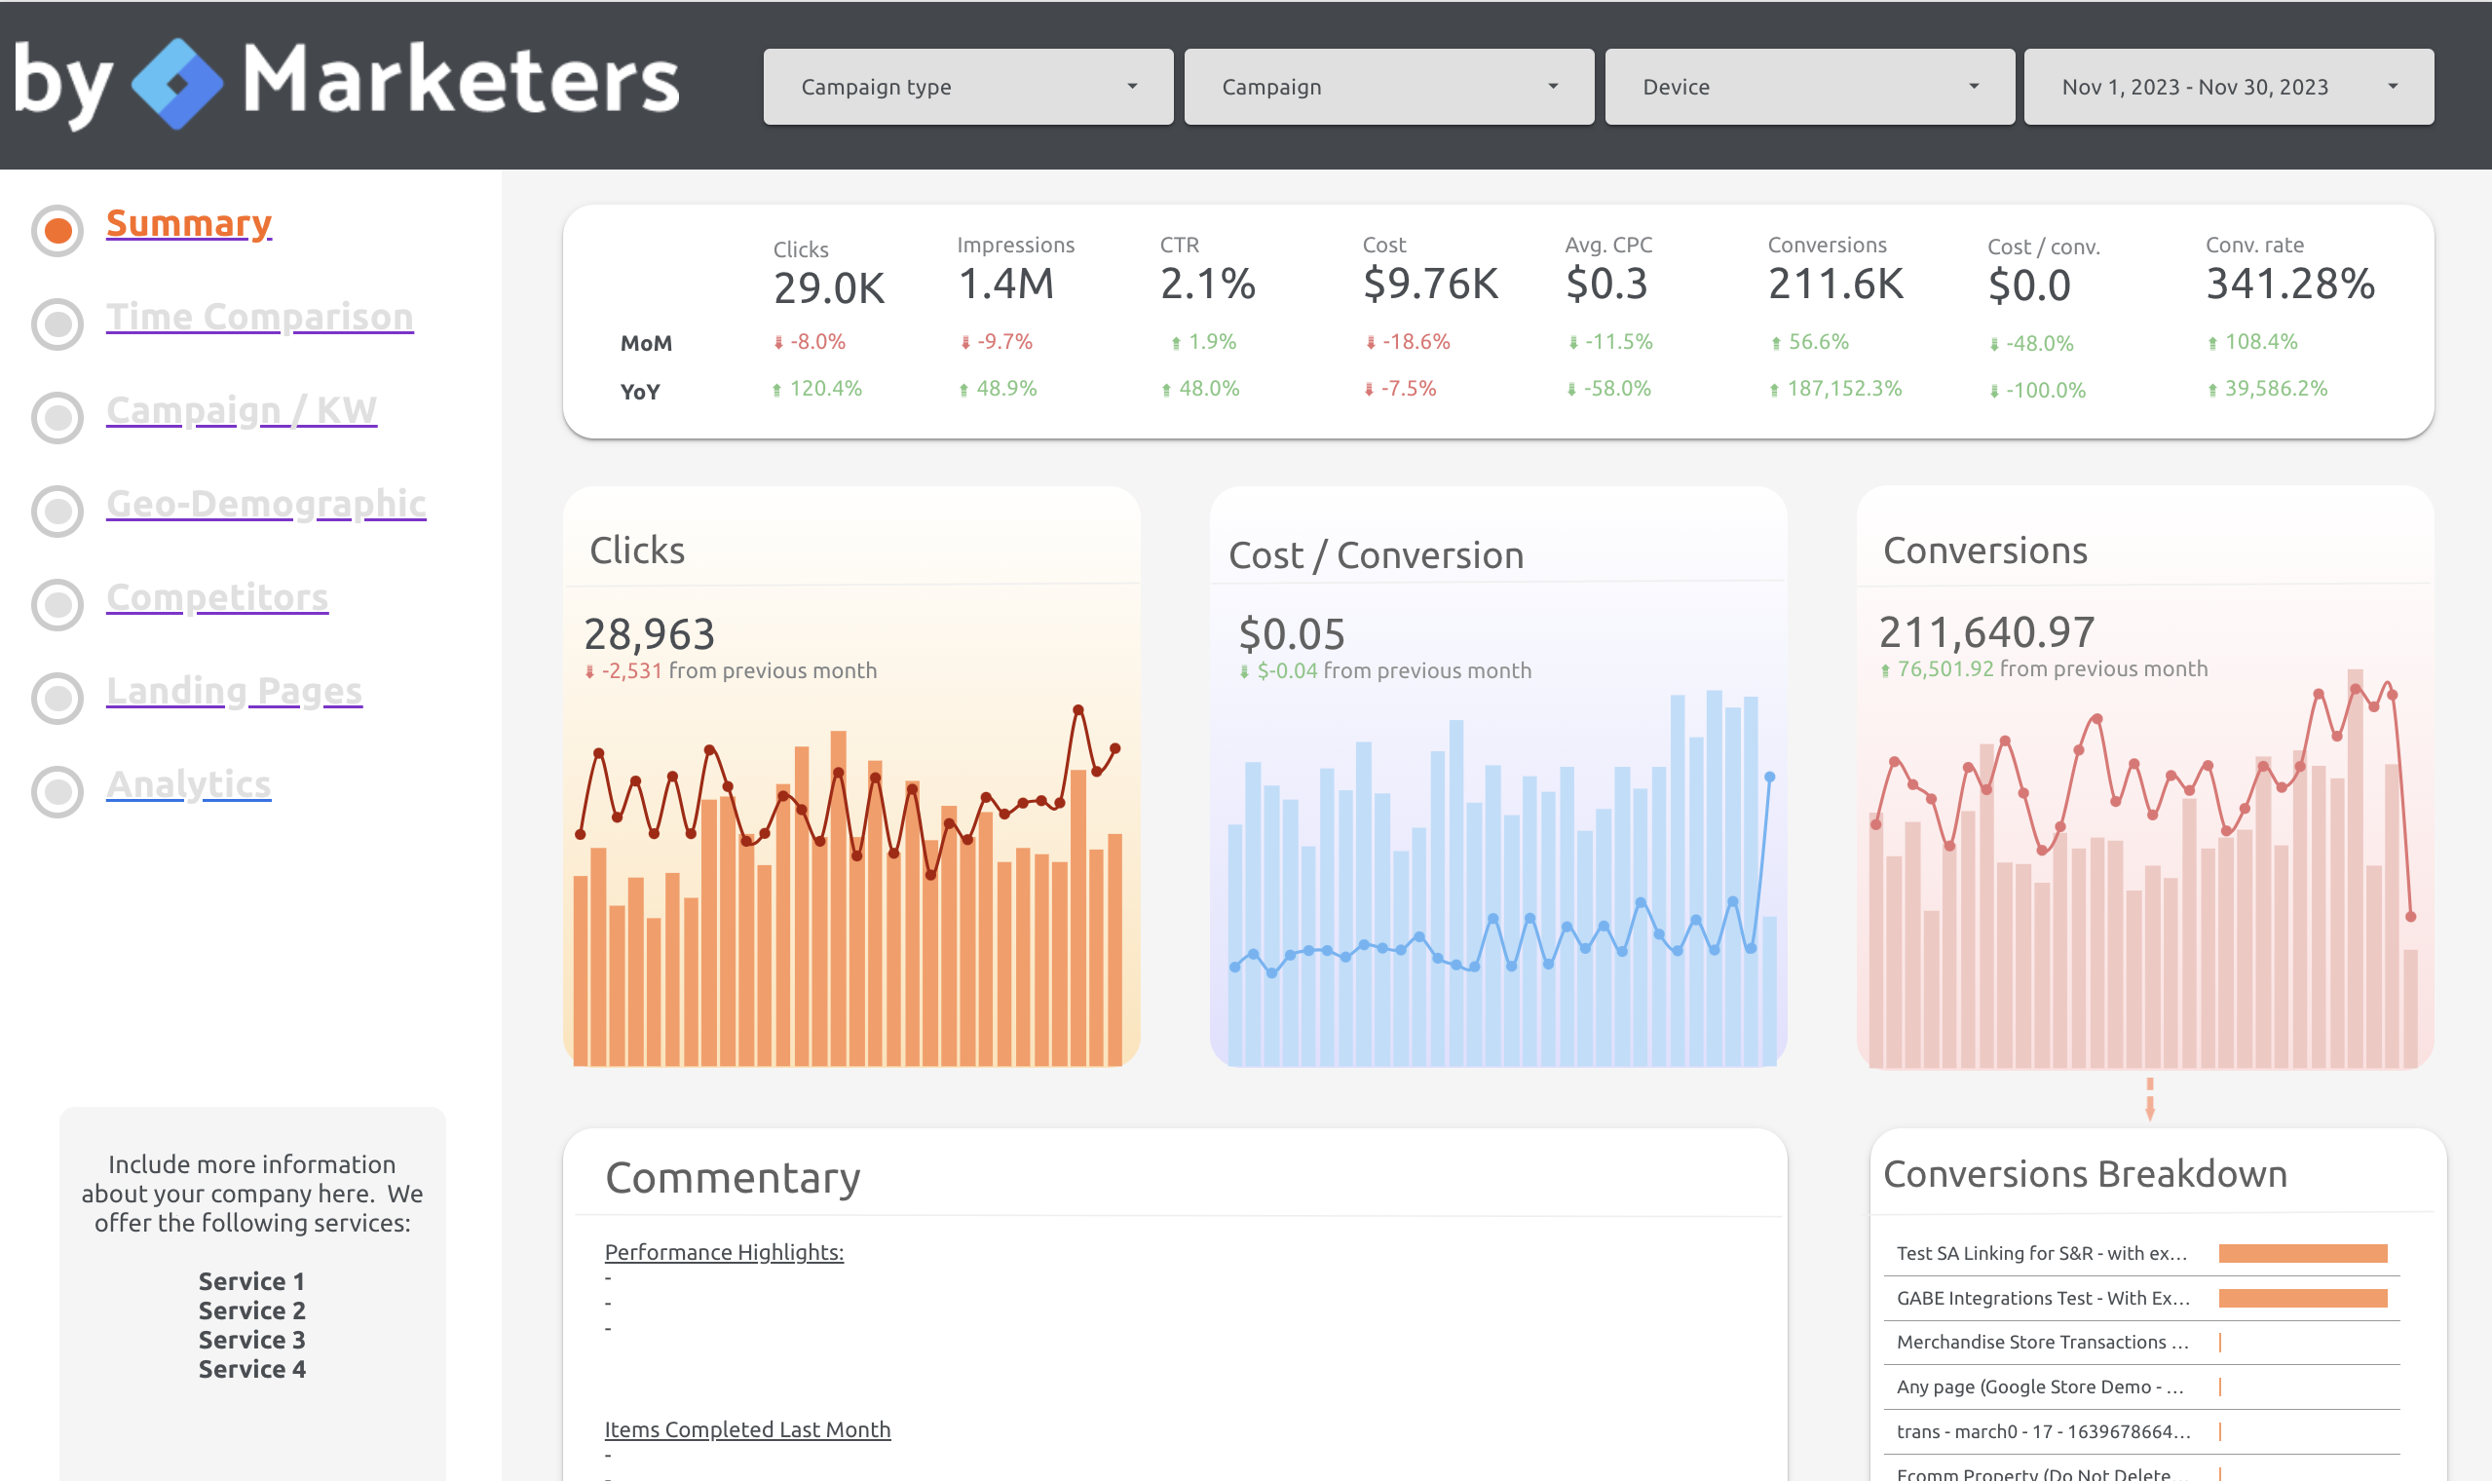Click the Clicks YoY 120.4% change
This screenshot has width=2492, height=1481.
[x=817, y=389]
